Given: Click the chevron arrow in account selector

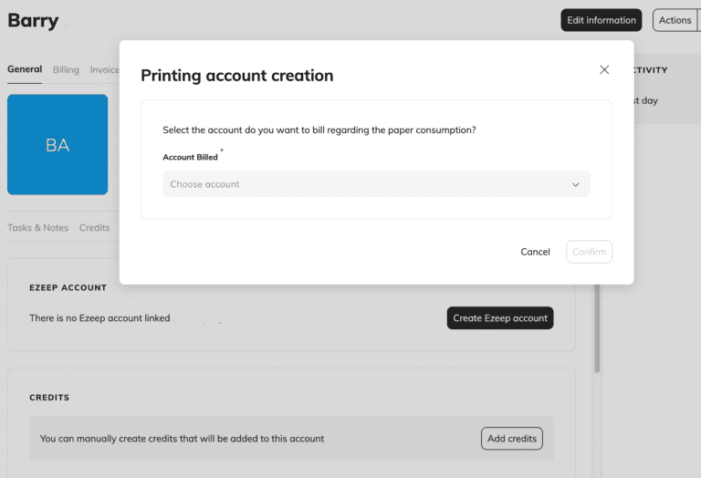Looking at the screenshot, I should pyautogui.click(x=575, y=184).
